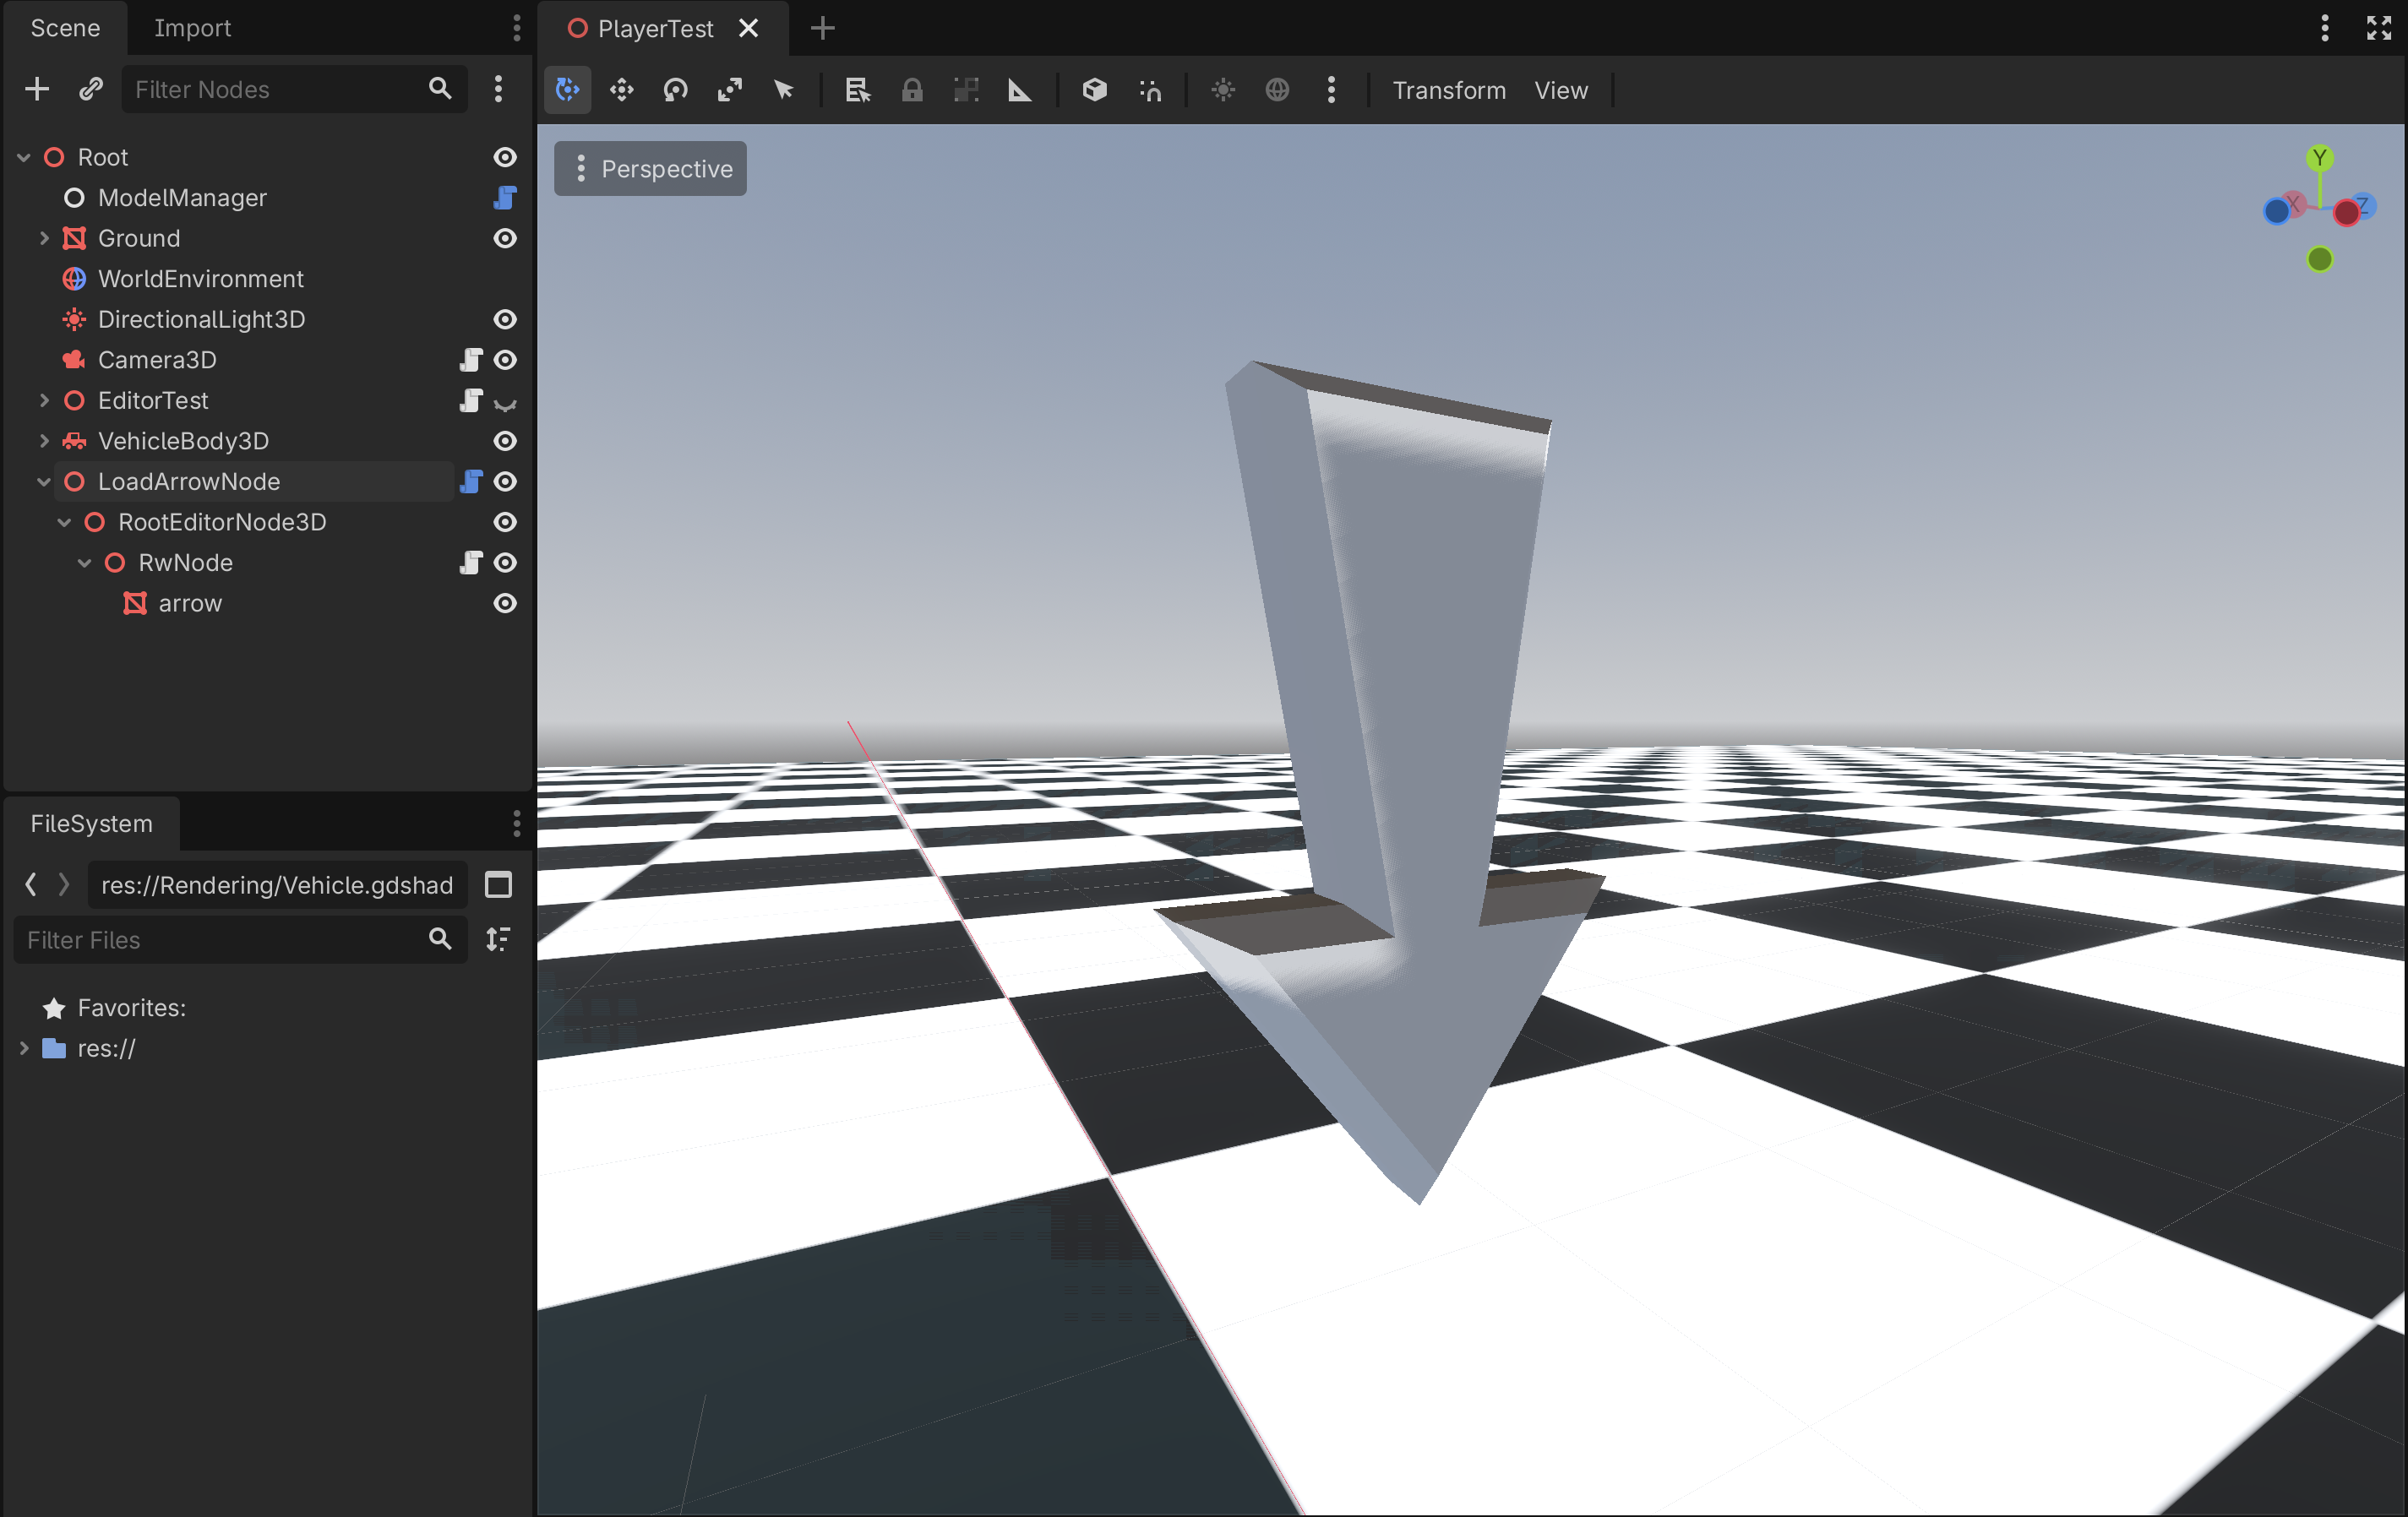Switch to the Import tab
Screen dimensions: 2408x1517
click(x=192, y=28)
